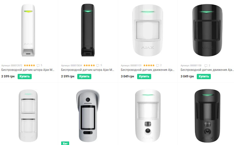Open reviews icon for article 000015834
234x145 pixels.
point(98,65)
